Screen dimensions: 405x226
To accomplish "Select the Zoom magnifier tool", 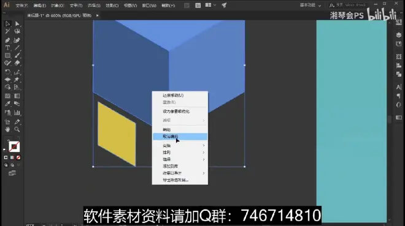I will [17, 129].
